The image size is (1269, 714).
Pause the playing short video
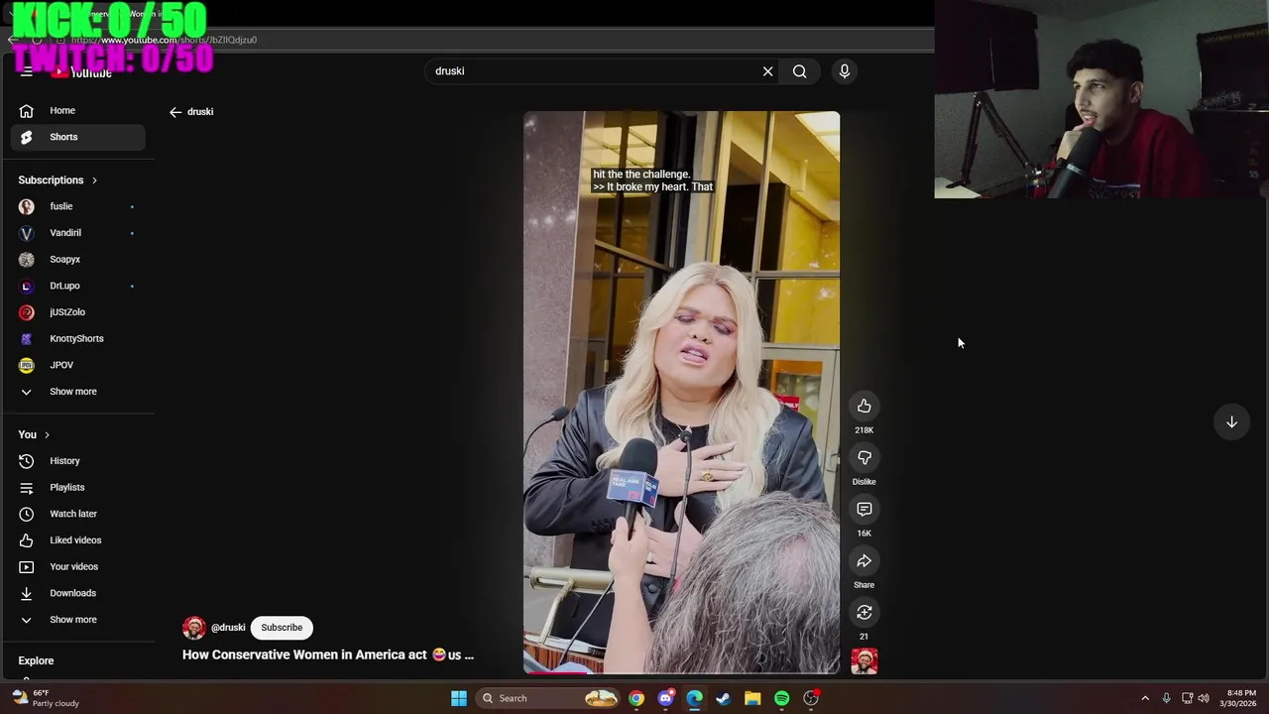681,392
